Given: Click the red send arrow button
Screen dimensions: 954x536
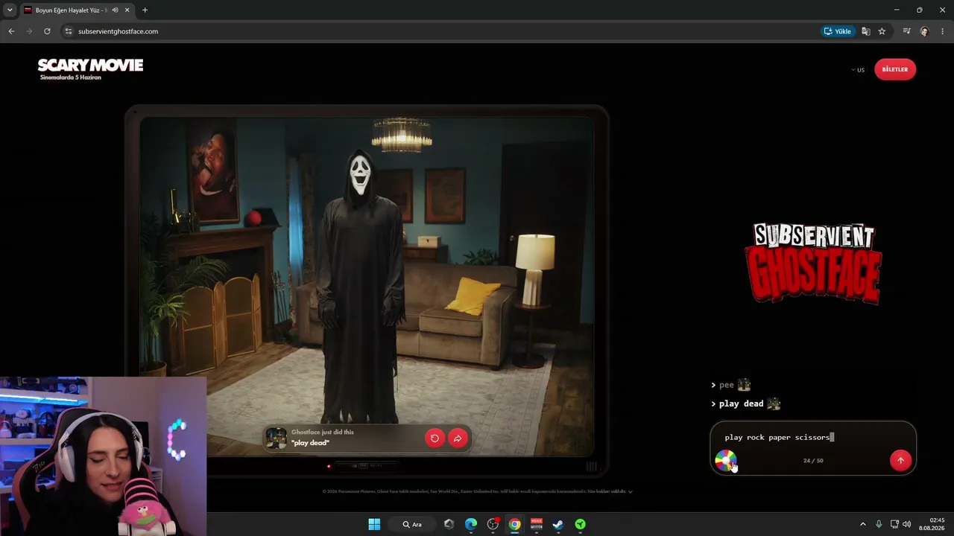Looking at the screenshot, I should [x=900, y=461].
